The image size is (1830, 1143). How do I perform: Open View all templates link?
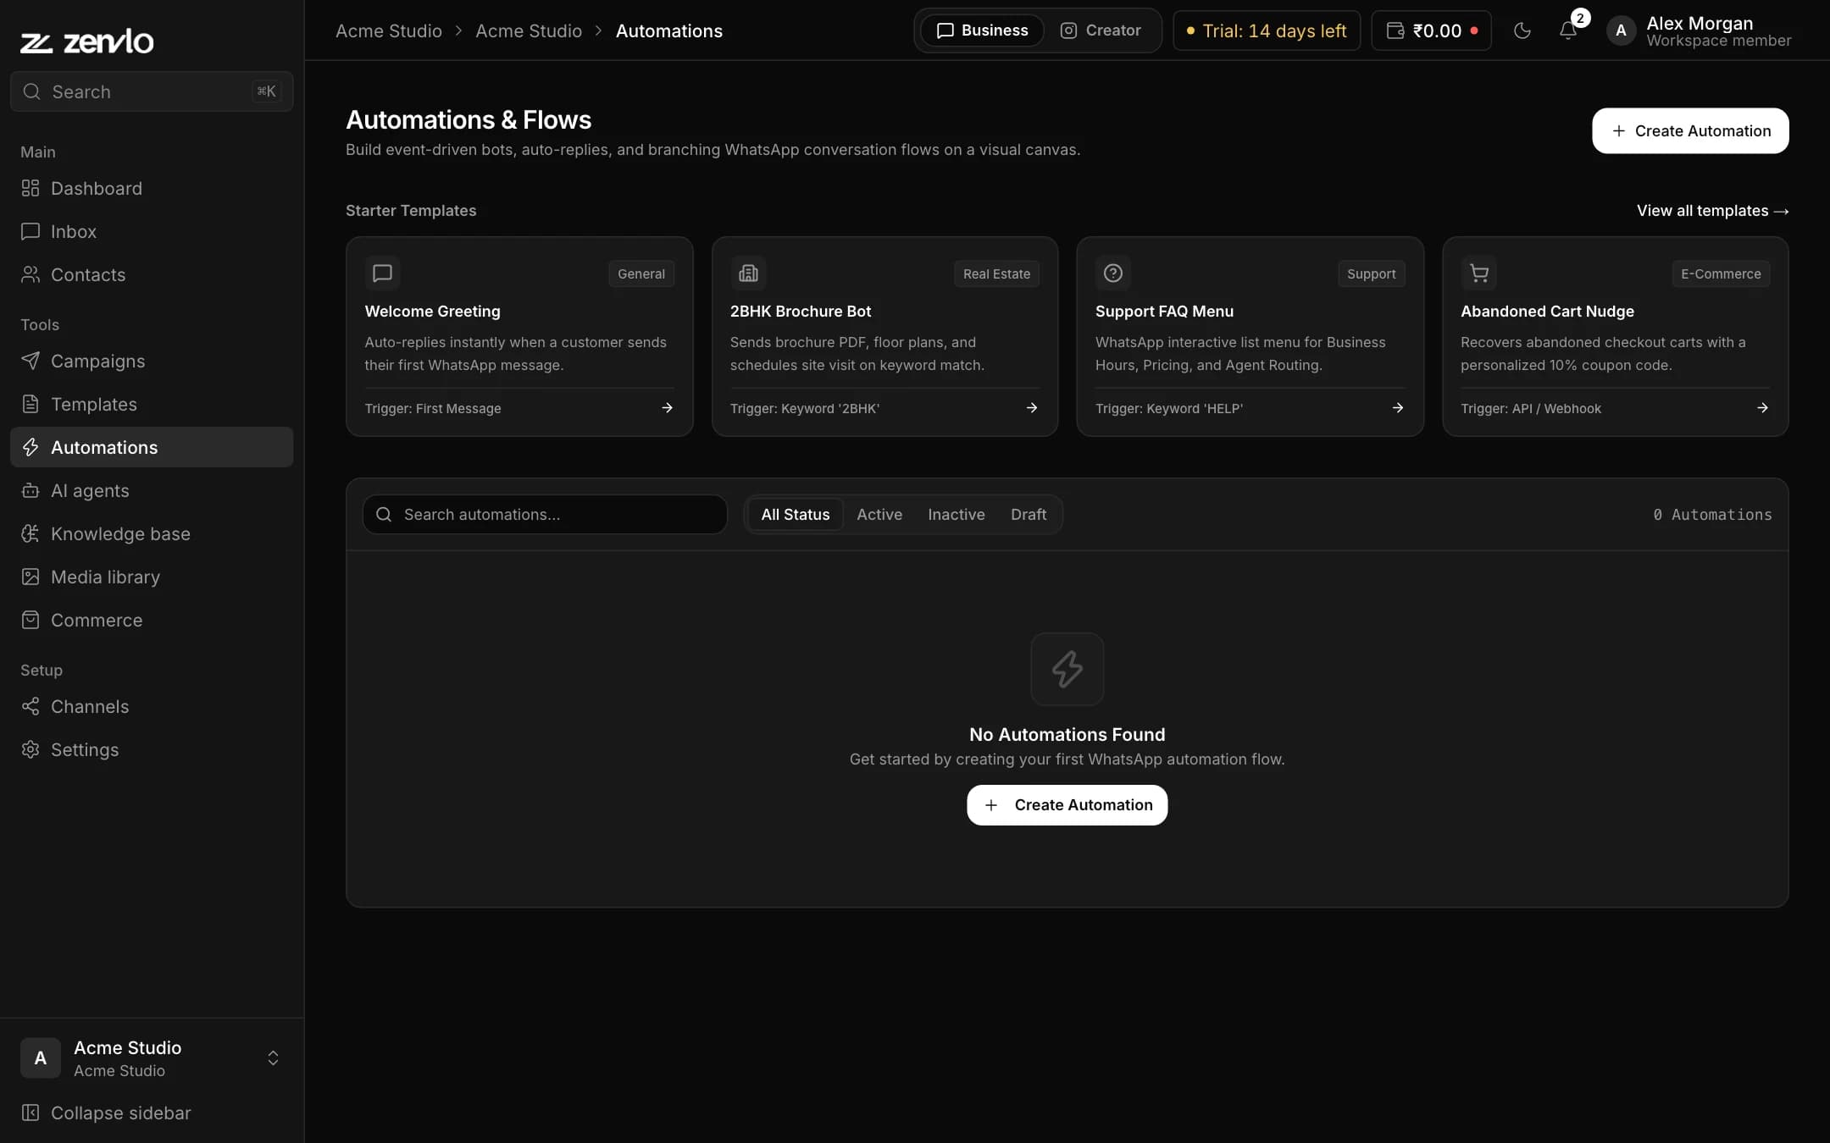click(1713, 211)
